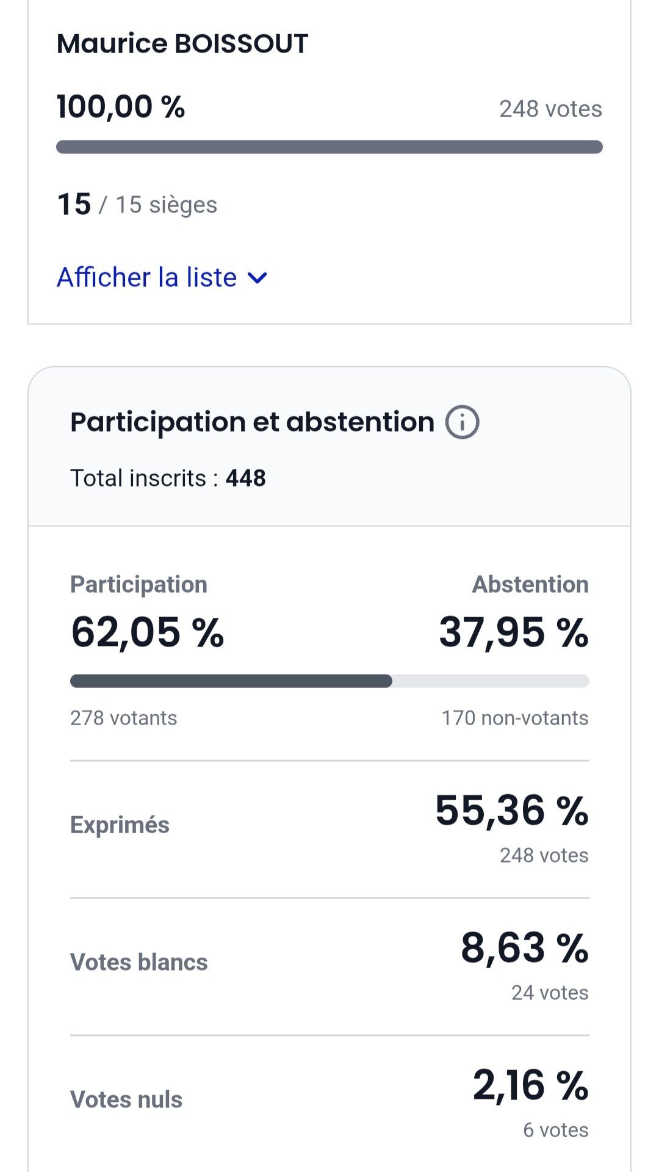Select the Participation et abstention heading
The height and width of the screenshot is (1172, 659).
(x=252, y=422)
